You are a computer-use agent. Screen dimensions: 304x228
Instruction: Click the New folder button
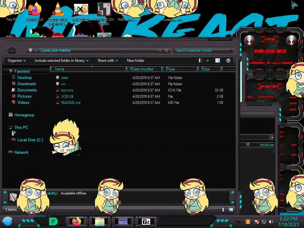(x=136, y=61)
